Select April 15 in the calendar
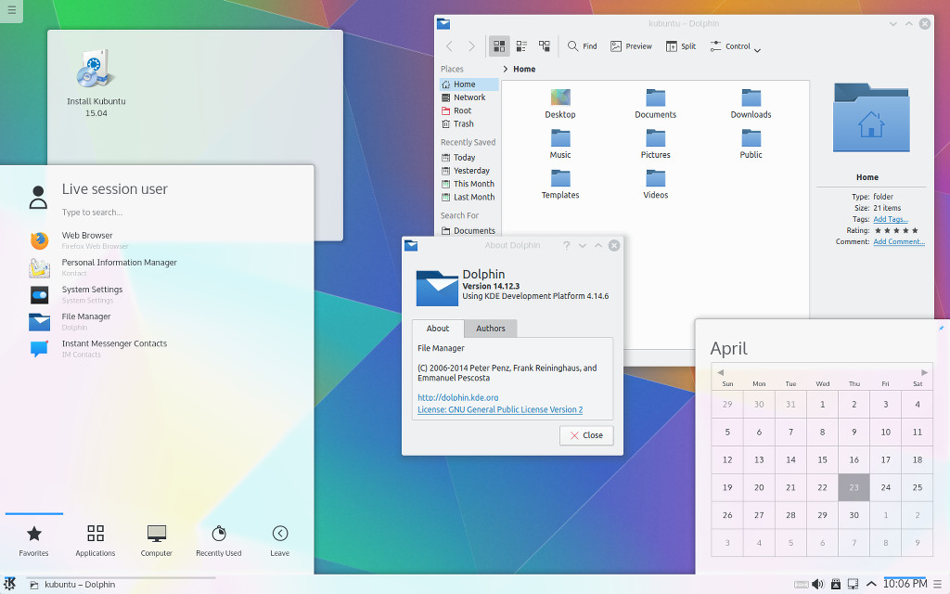The width and height of the screenshot is (950, 594). (x=822, y=460)
